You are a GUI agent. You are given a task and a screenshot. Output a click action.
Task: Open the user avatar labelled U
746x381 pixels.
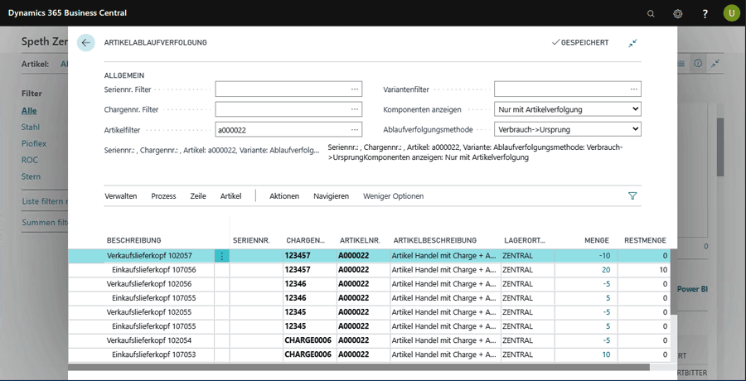(731, 13)
